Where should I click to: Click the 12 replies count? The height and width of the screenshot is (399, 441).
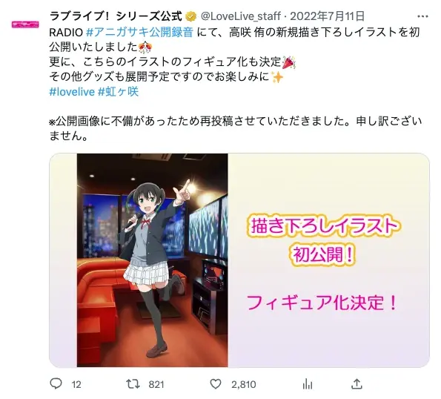tap(76, 384)
